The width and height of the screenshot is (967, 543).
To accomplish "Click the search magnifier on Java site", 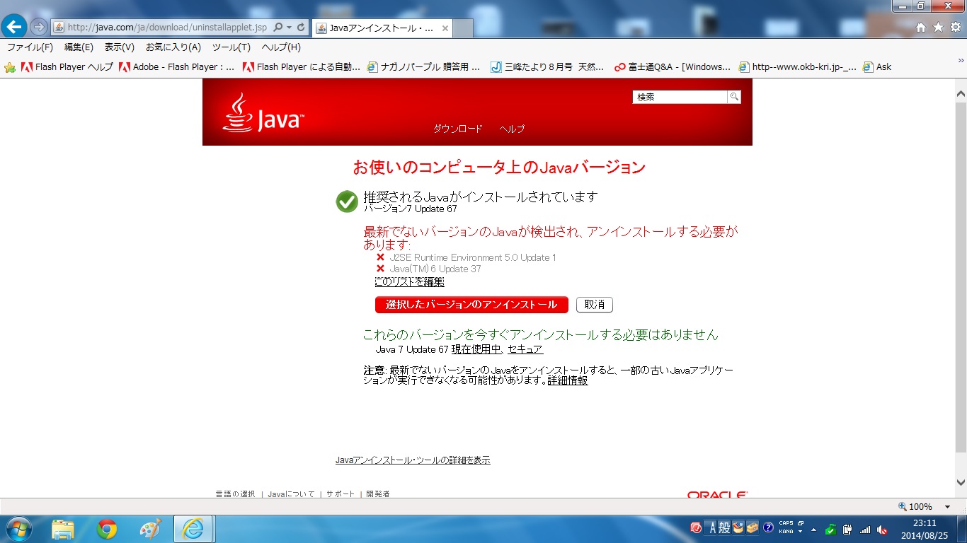I will (735, 97).
